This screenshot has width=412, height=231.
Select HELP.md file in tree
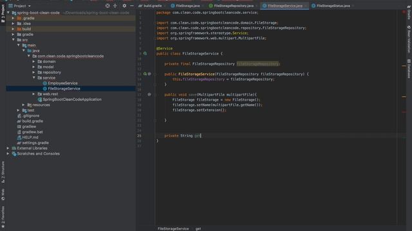(30, 137)
